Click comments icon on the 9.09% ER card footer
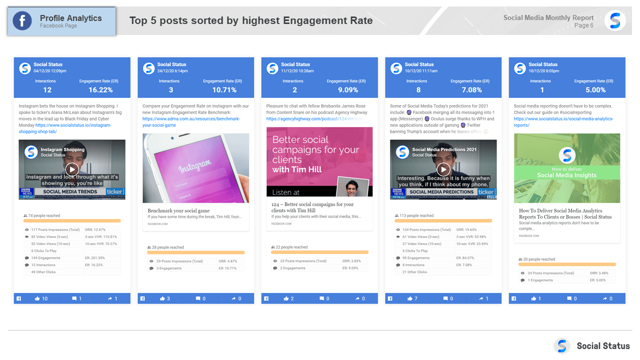640x360 pixels. pos(322,298)
